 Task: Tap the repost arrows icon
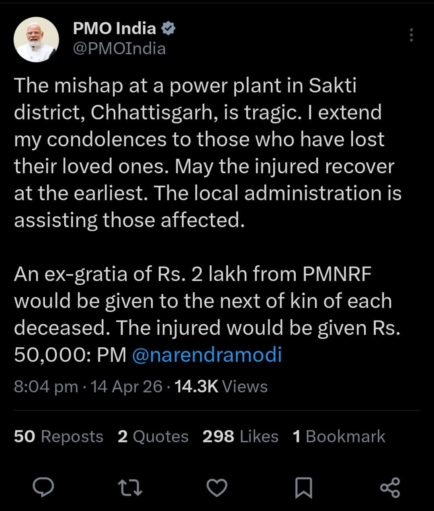[x=130, y=487]
